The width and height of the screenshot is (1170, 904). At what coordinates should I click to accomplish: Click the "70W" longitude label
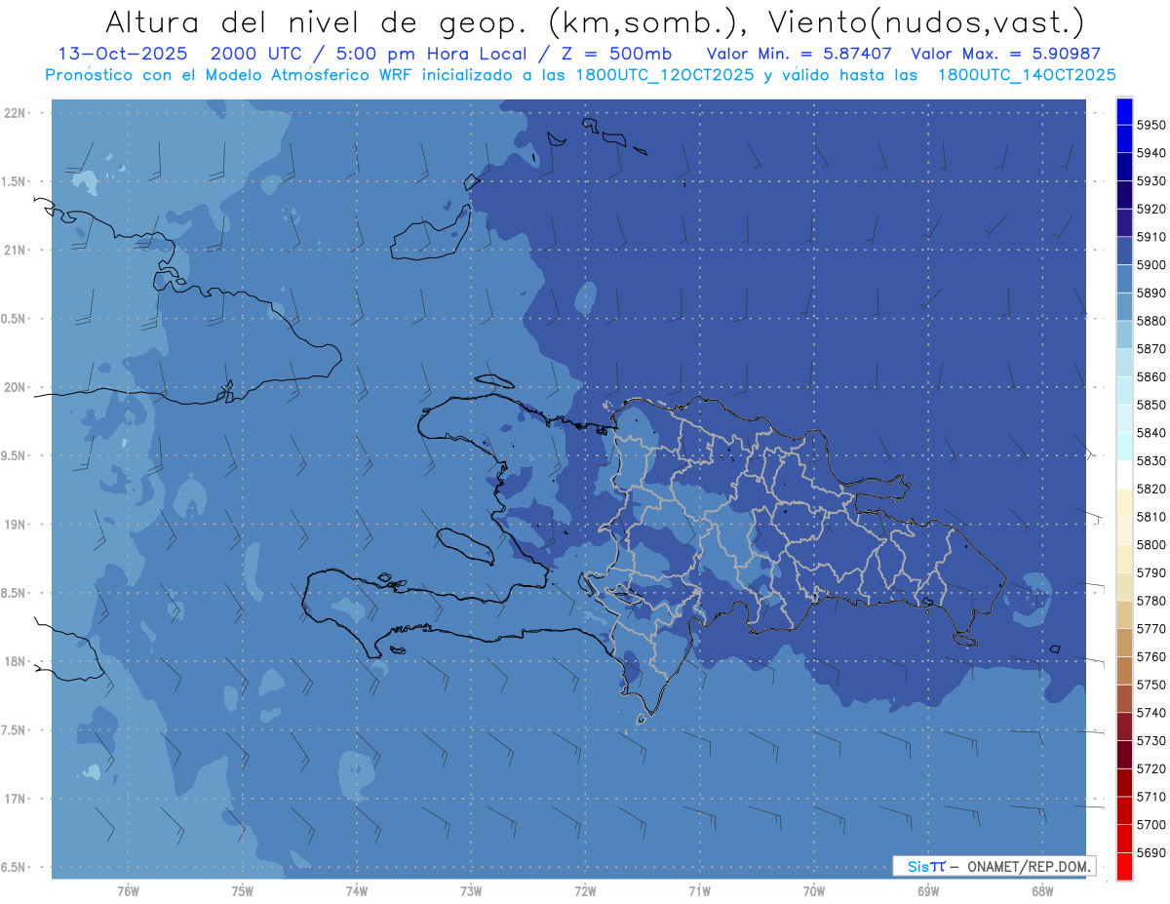coord(813,890)
